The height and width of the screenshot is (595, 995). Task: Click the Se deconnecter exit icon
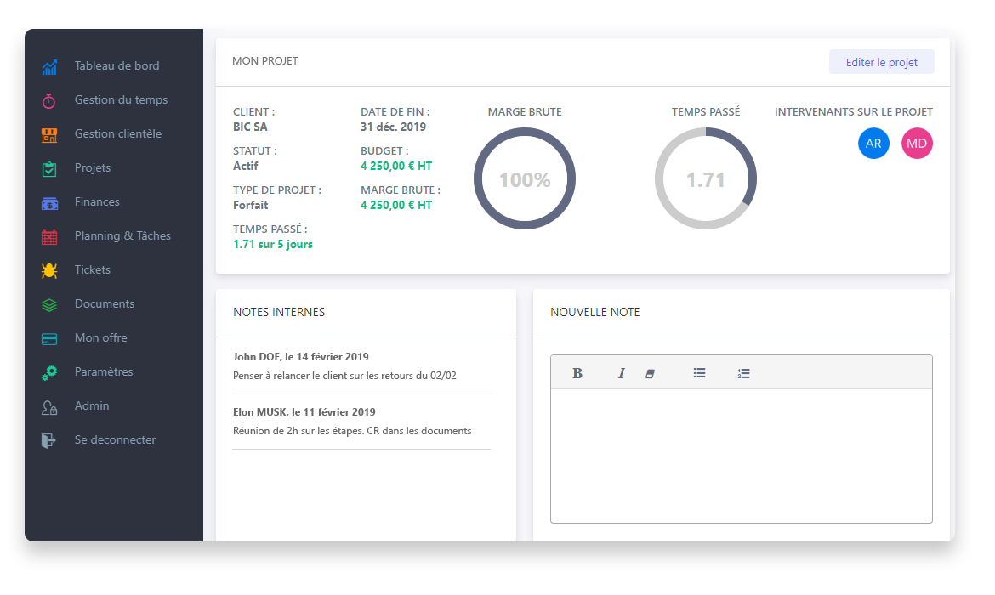tap(48, 441)
